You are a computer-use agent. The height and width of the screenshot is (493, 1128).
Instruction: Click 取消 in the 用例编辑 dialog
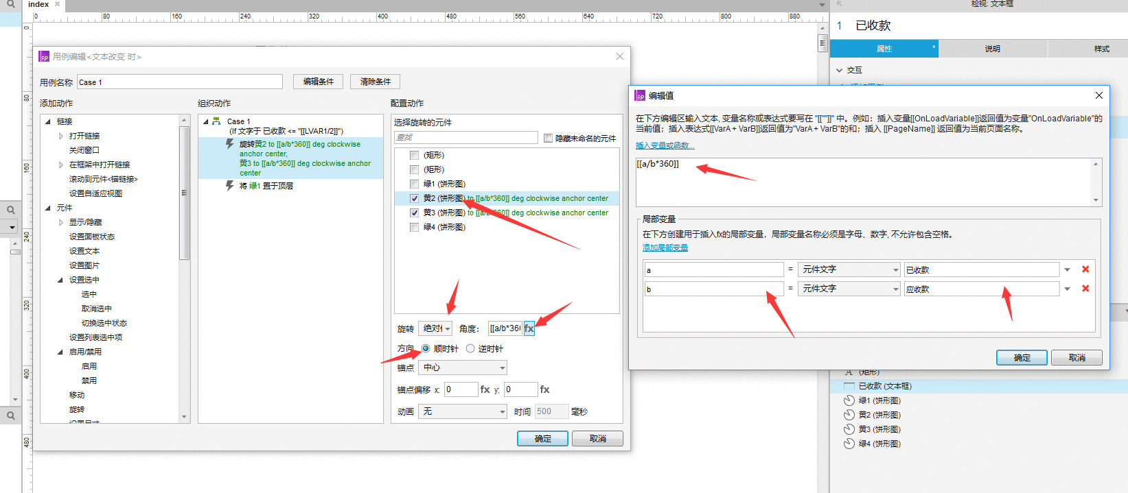pyautogui.click(x=598, y=439)
